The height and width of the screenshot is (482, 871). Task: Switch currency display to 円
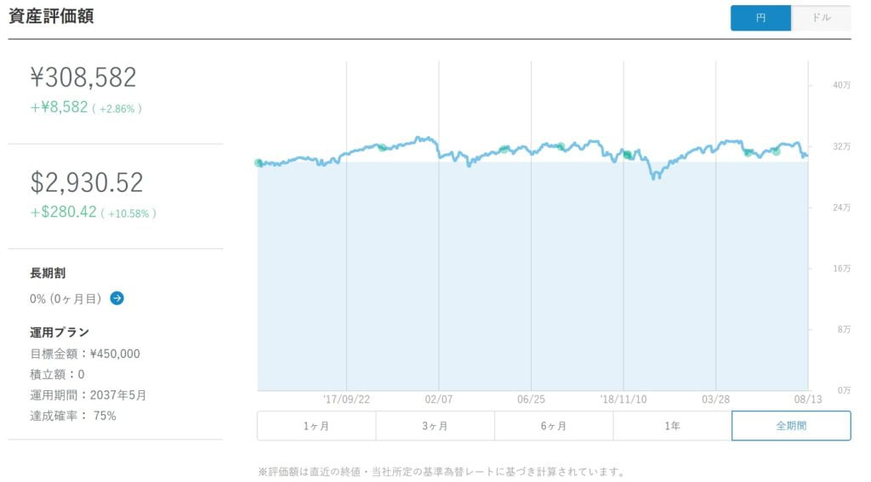coord(760,18)
